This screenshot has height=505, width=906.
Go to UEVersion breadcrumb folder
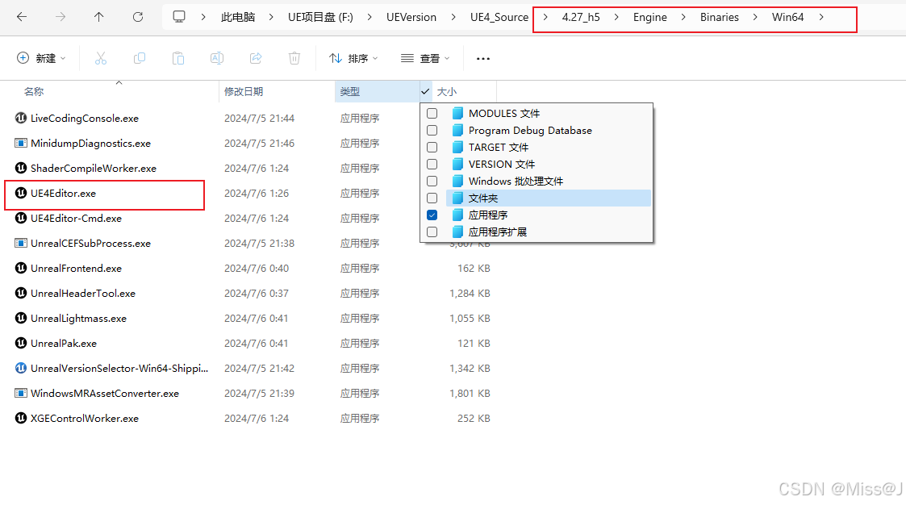(411, 17)
